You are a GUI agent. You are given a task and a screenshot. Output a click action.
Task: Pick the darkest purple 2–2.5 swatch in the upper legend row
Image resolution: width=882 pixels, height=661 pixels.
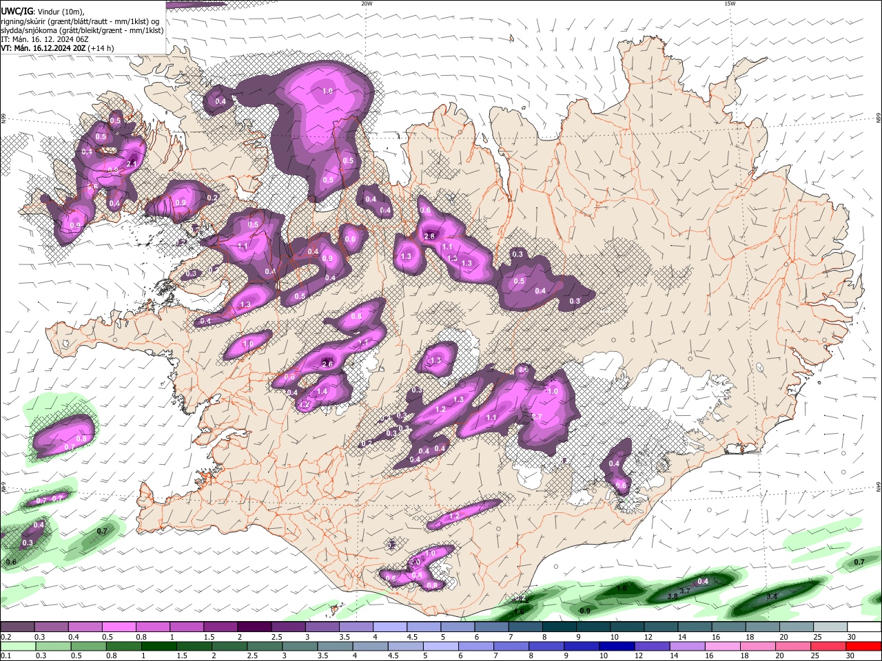click(254, 627)
